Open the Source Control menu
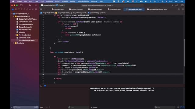The image size is (195, 109). pyautogui.click(x=83, y=1)
